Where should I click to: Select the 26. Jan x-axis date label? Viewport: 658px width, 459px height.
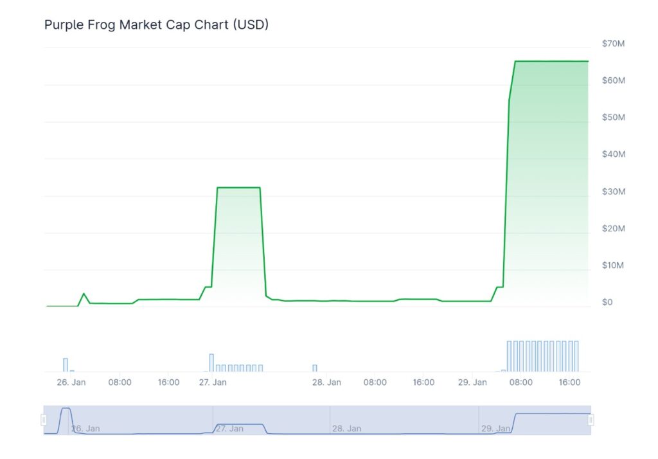[x=71, y=382]
